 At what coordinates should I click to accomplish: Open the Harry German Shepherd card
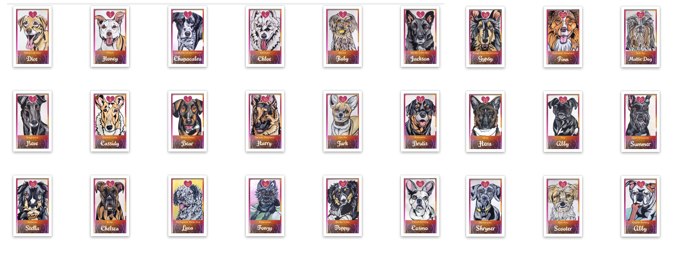265,121
